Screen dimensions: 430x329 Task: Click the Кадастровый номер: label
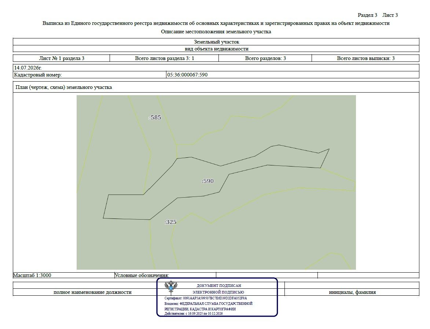(x=38, y=75)
